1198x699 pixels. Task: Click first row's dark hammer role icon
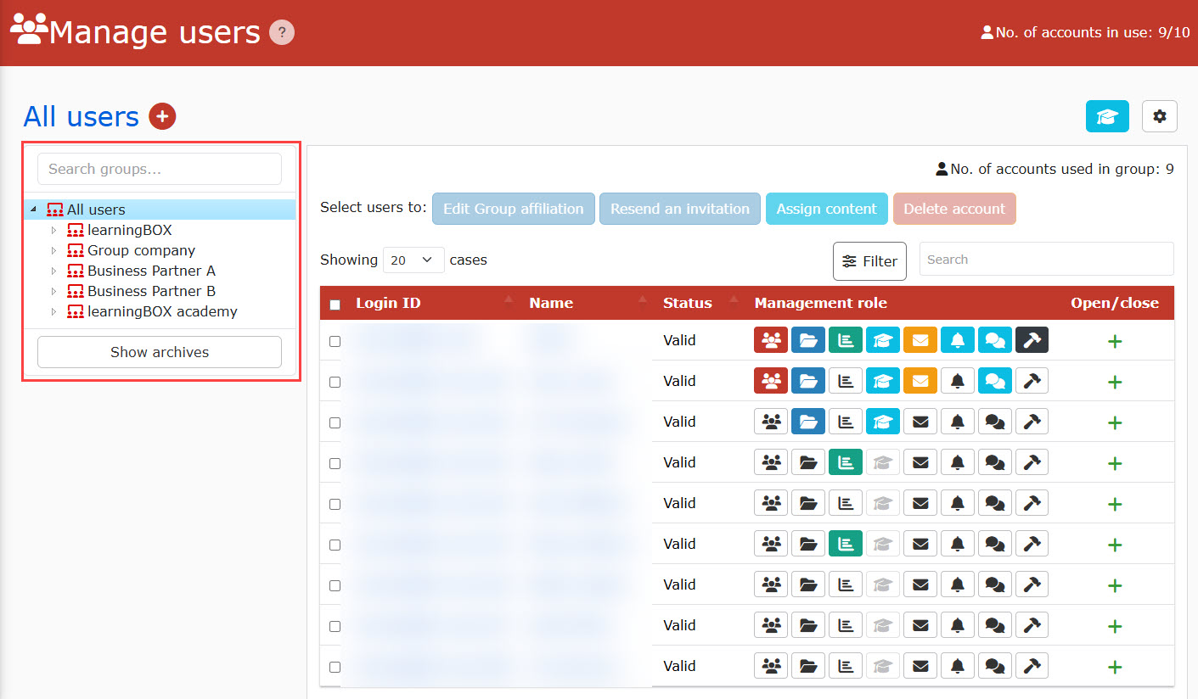pos(1032,340)
